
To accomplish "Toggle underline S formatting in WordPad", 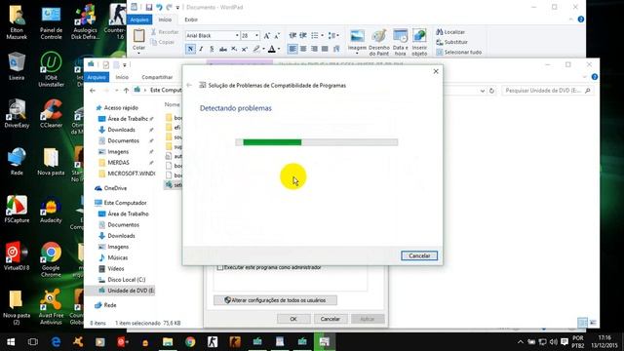I will point(212,49).
